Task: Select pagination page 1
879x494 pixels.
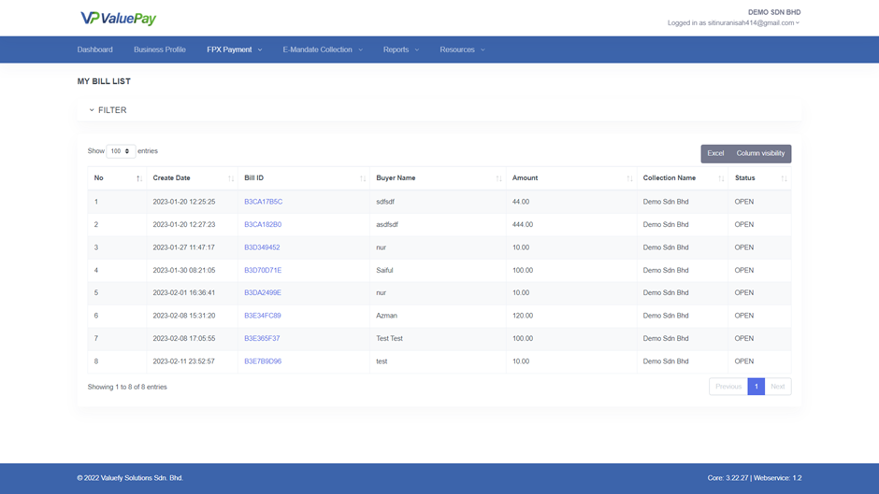Action: pyautogui.click(x=756, y=387)
